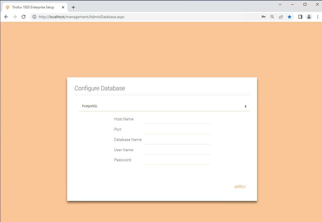Reload the current page
This screenshot has height=222, width=322.
pos(24,17)
